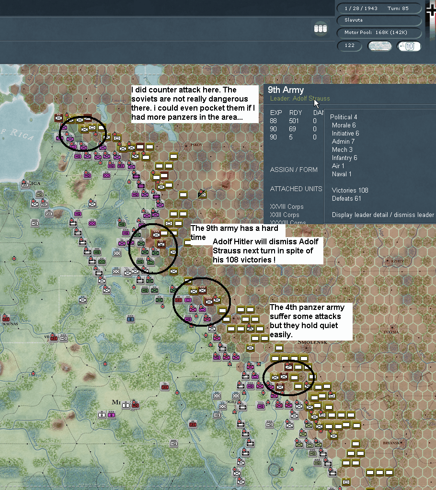The width and height of the screenshot is (436, 490).
Task: Select the topmost Soviet counter on the Gulf of Riga coast
Action: (x=58, y=118)
